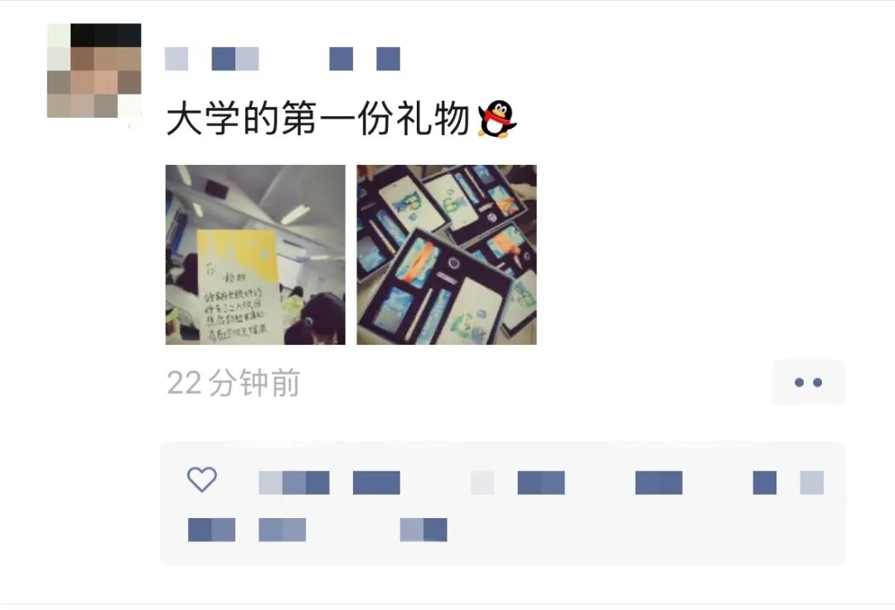The width and height of the screenshot is (895, 610).
Task: Open second blurred liker name in top row
Action: point(377,482)
